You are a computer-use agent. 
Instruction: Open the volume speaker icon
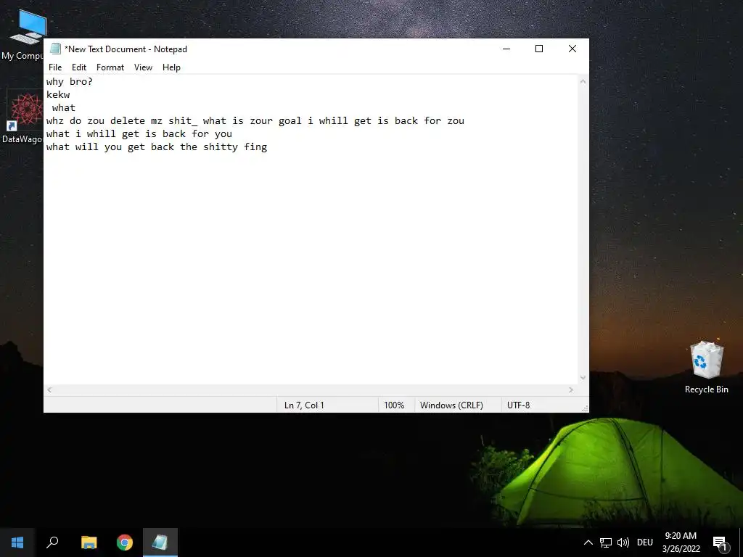click(x=623, y=542)
